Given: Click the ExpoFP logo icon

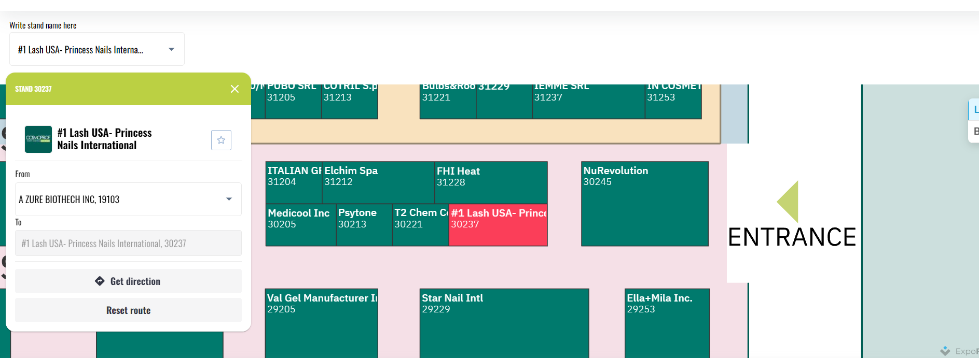Looking at the screenshot, I should point(945,351).
